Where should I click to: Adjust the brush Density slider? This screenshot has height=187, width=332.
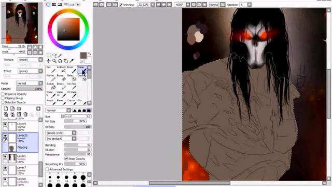pyautogui.click(x=78, y=127)
